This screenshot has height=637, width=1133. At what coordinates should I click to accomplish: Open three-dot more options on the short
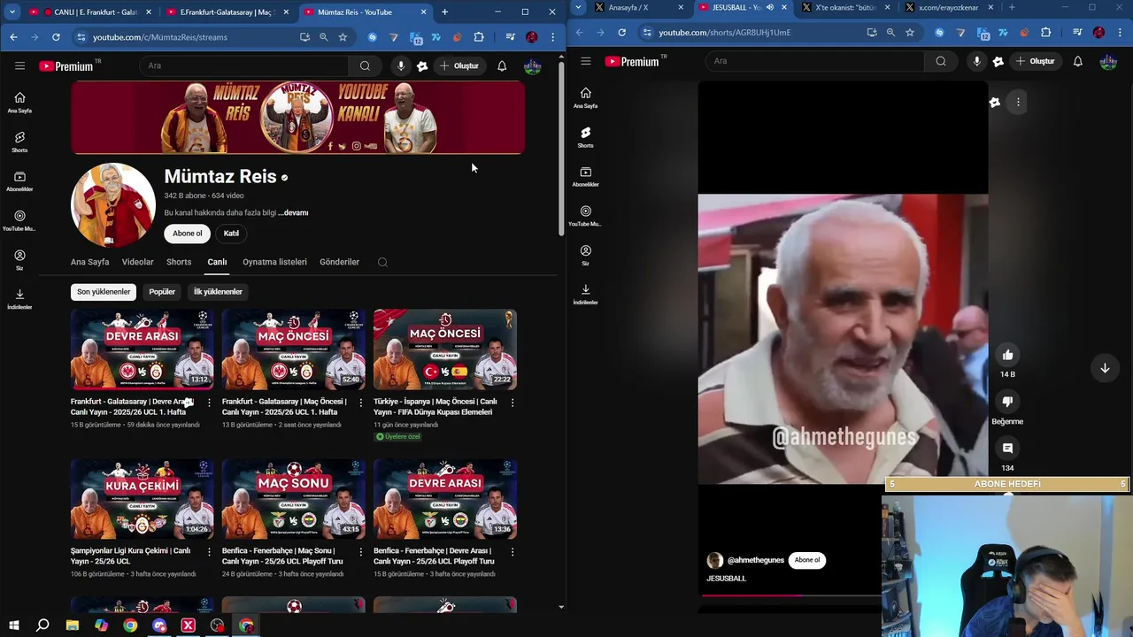(1018, 102)
